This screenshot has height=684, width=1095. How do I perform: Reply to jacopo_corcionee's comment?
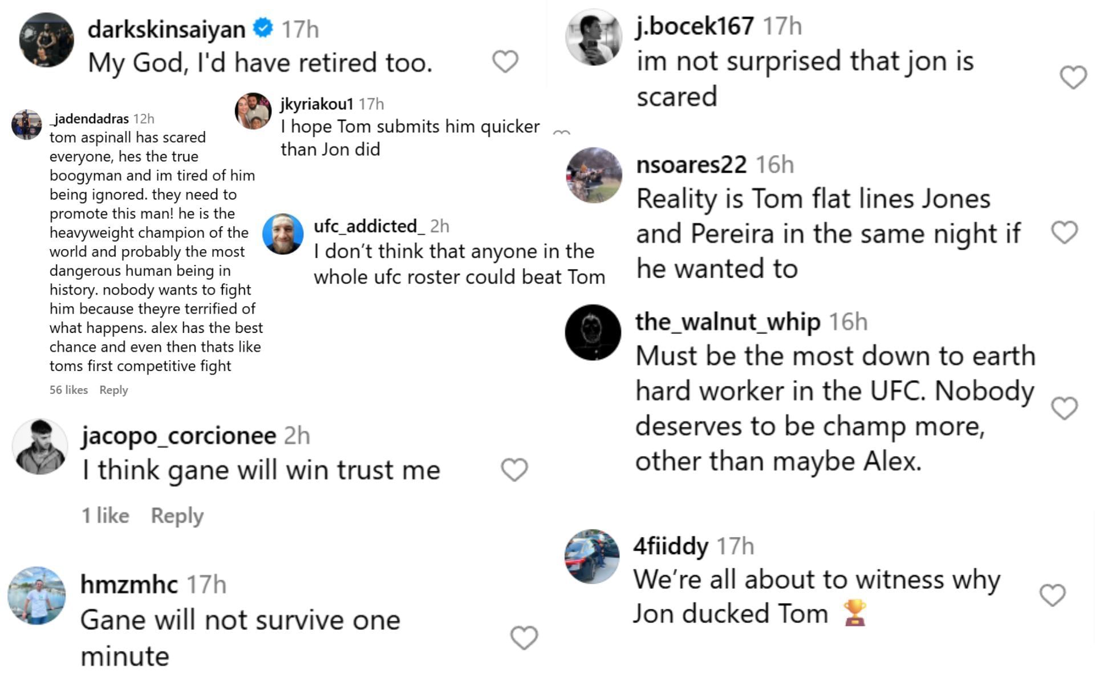[x=177, y=516]
